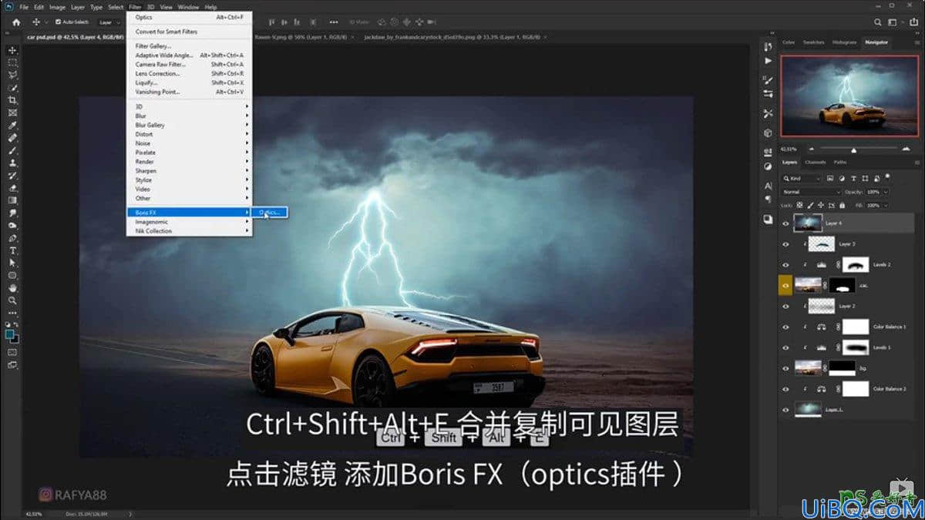925x520 pixels.
Task: Select the Brush tool
Action: point(12,150)
